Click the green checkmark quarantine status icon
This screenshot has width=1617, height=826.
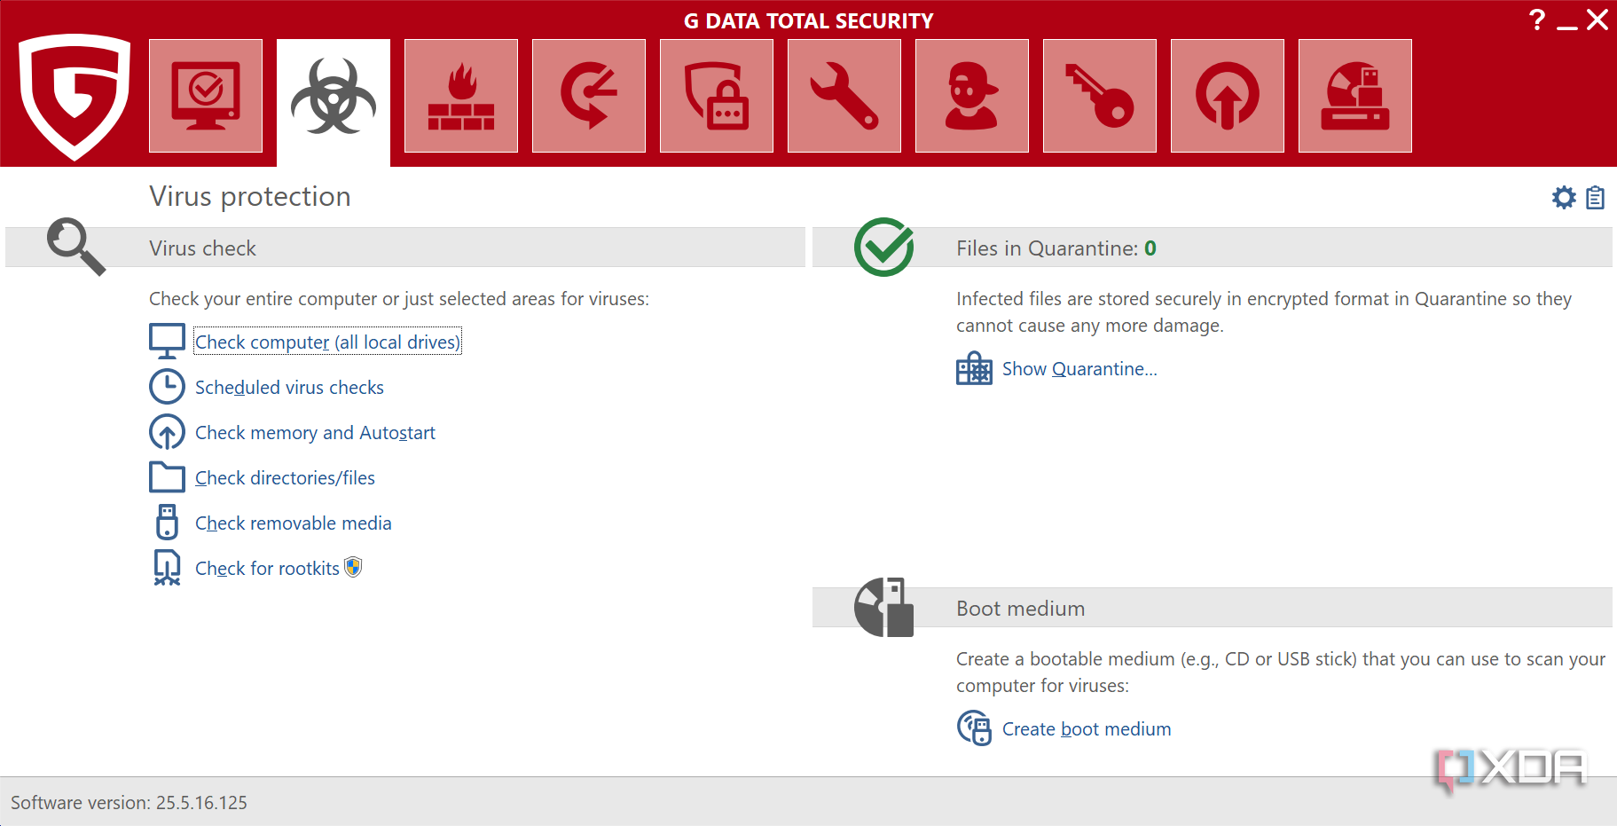(883, 247)
